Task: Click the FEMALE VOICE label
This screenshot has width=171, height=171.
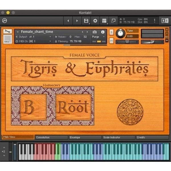Action: click(85, 55)
